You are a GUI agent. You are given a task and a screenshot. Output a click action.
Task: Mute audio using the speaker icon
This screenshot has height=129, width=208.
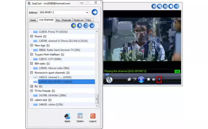pyautogui.click(x=154, y=80)
